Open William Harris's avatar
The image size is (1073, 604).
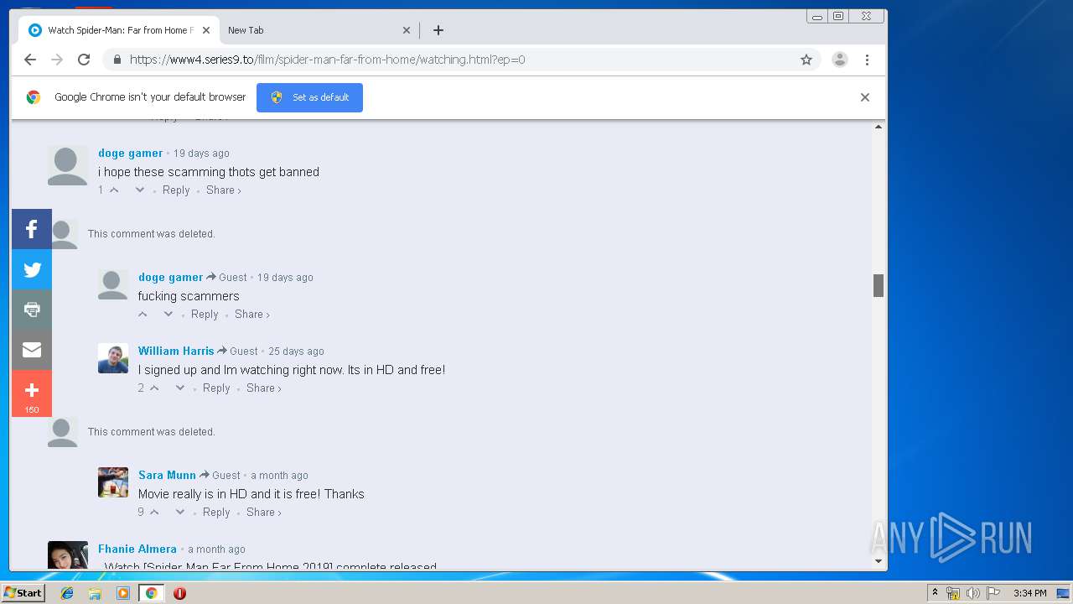113,358
